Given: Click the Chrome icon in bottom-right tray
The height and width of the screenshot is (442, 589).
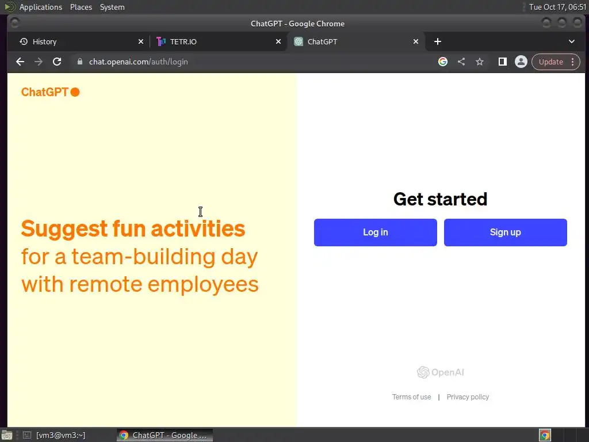Looking at the screenshot, I should tap(545, 435).
